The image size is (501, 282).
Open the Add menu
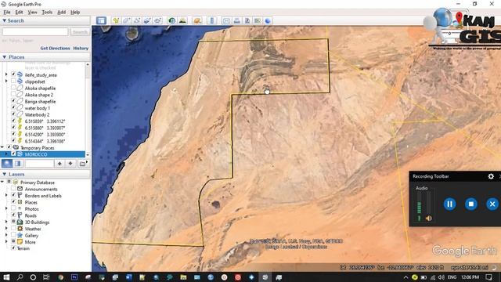[x=61, y=13]
